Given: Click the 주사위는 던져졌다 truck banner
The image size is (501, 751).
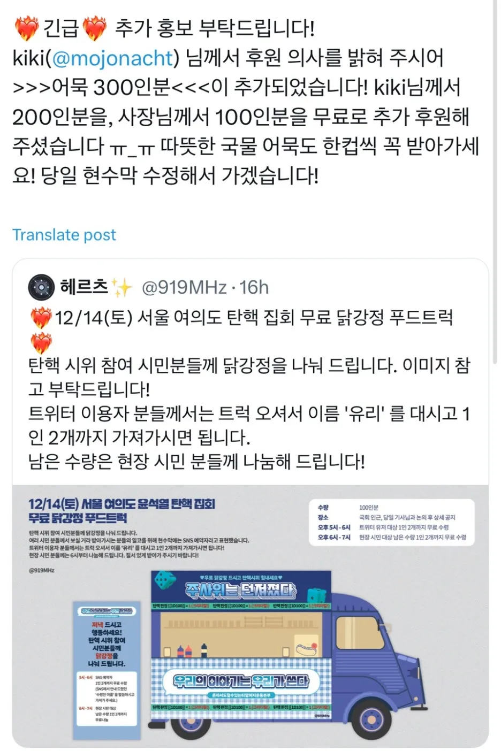Looking at the screenshot, I should coord(241,590).
